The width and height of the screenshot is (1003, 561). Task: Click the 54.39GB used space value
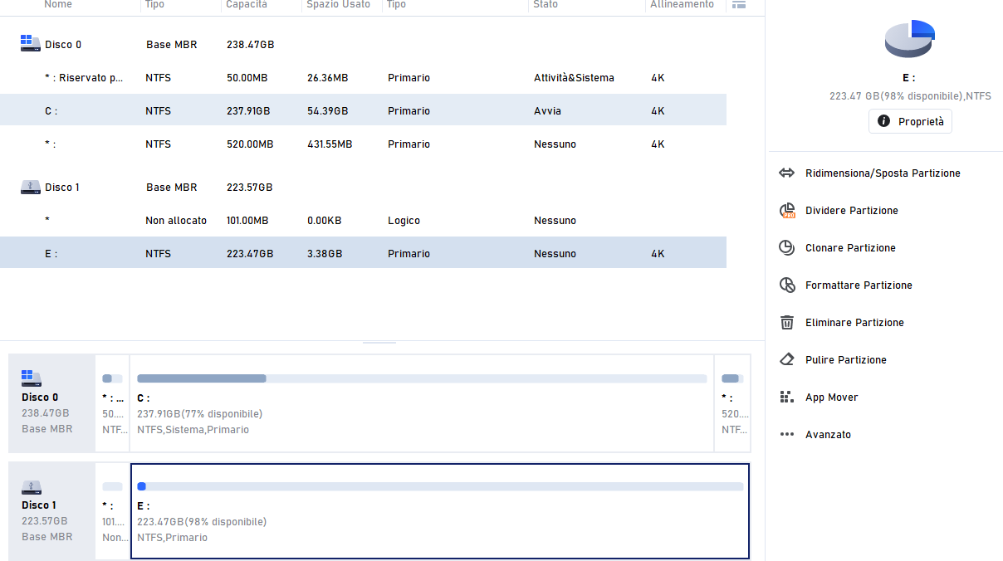(327, 111)
